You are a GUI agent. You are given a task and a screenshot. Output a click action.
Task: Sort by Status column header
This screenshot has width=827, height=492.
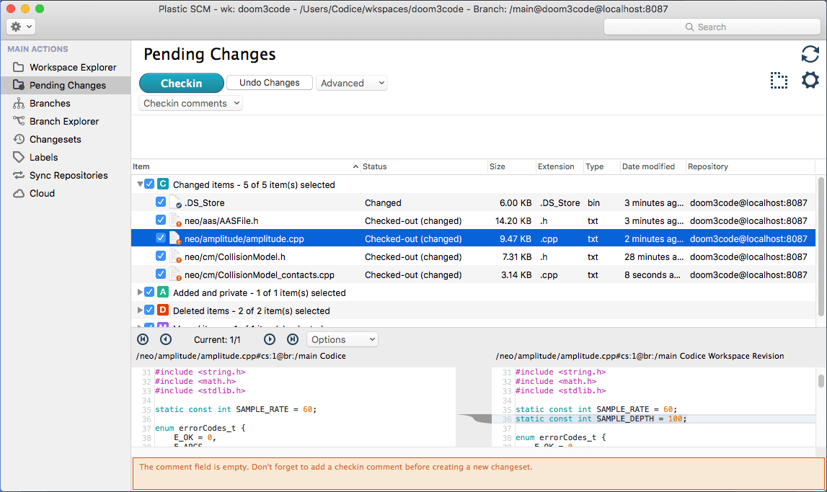[424, 166]
